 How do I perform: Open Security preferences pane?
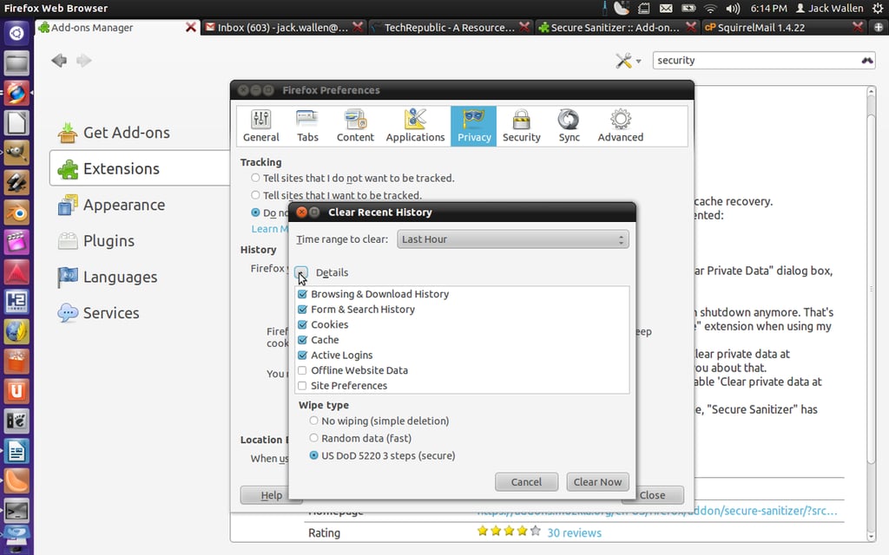pyautogui.click(x=521, y=126)
